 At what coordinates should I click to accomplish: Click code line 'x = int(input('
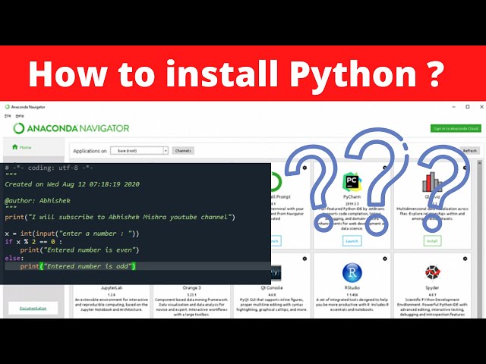72,234
